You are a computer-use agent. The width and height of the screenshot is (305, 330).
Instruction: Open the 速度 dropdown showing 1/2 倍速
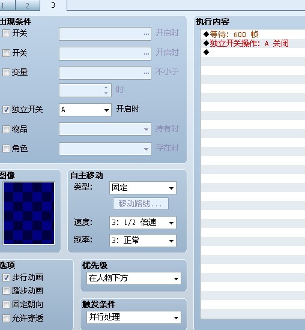[x=143, y=223]
